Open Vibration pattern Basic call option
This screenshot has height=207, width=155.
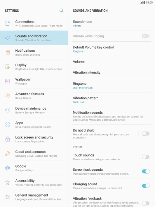pyautogui.click(x=111, y=100)
